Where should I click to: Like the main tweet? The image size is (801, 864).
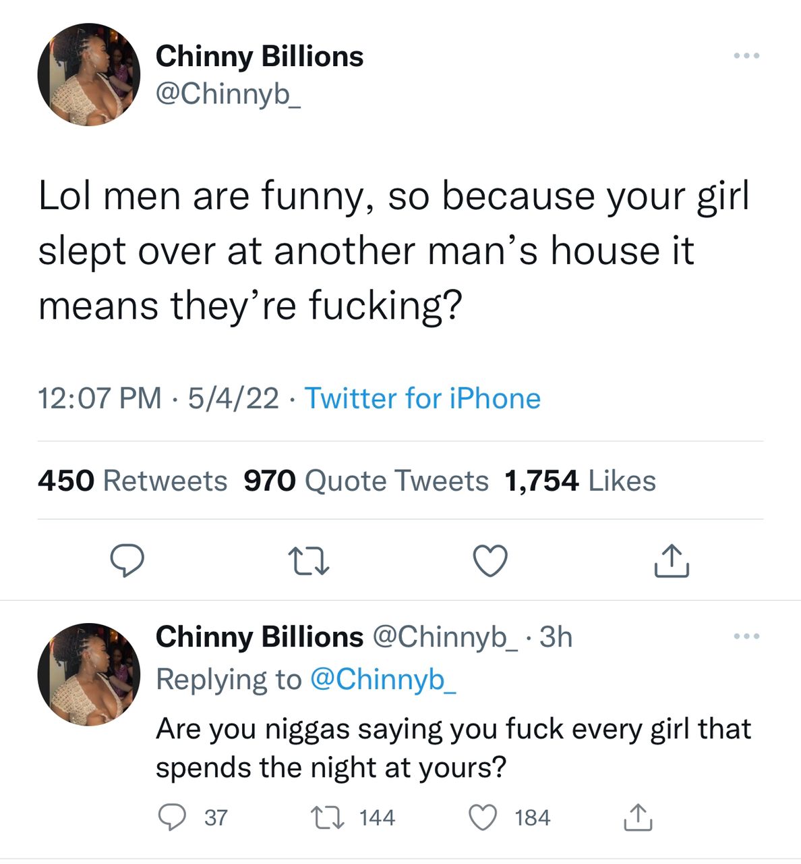(x=489, y=561)
